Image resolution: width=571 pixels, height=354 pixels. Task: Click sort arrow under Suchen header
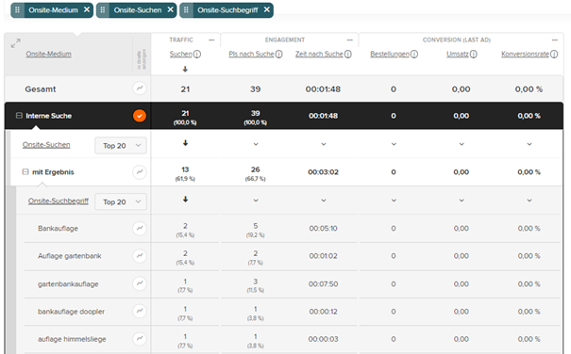click(185, 69)
